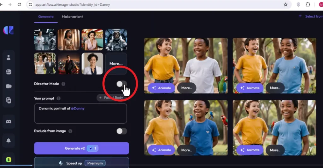Click More... tile in preset thumbnails
The height and width of the screenshot is (168, 323).
(x=116, y=64)
